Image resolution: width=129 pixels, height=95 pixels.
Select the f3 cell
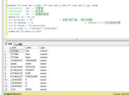(32, 86)
